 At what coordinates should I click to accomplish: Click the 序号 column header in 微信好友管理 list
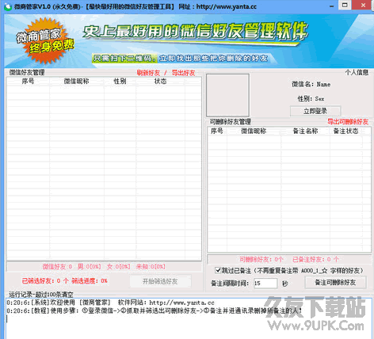click(28, 82)
